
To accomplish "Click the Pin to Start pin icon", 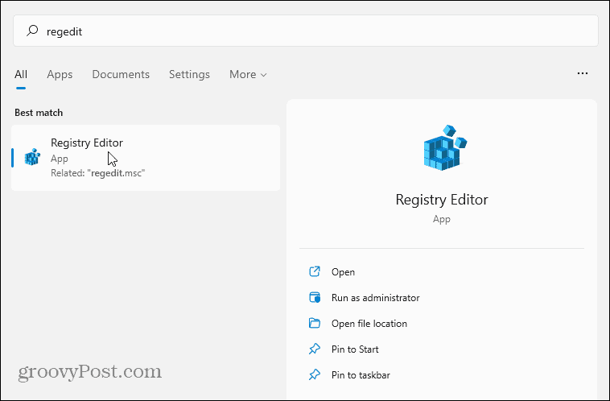I will click(x=315, y=349).
